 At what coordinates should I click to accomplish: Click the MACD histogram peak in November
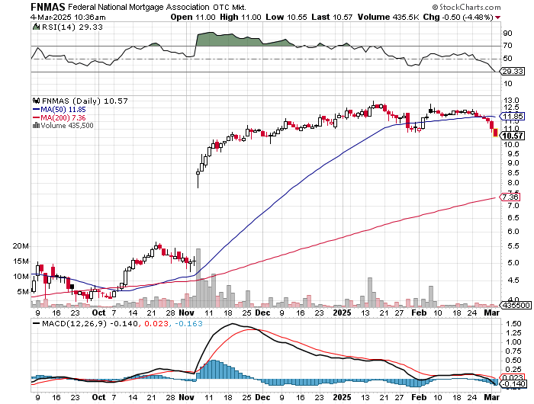click(x=214, y=369)
